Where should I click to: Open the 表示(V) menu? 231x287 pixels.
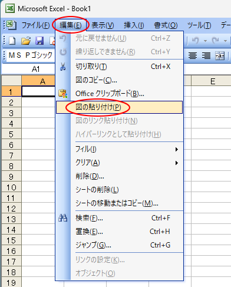(x=103, y=25)
